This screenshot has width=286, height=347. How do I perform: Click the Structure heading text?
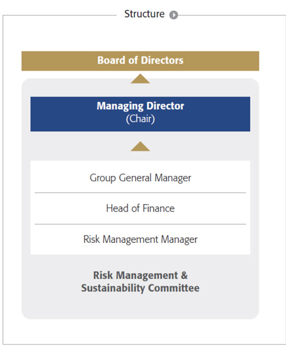144,14
